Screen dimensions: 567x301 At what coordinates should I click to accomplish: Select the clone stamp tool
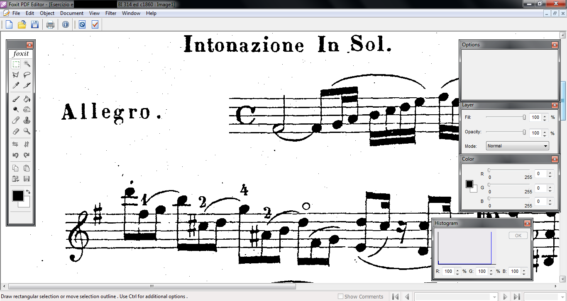click(x=27, y=120)
